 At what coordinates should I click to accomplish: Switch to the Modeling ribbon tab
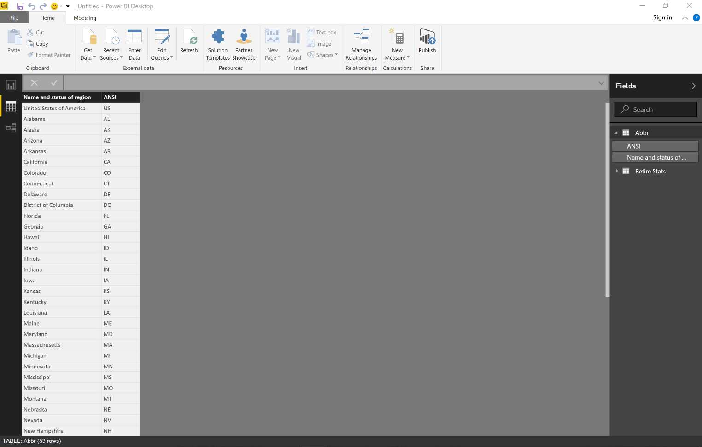(85, 18)
